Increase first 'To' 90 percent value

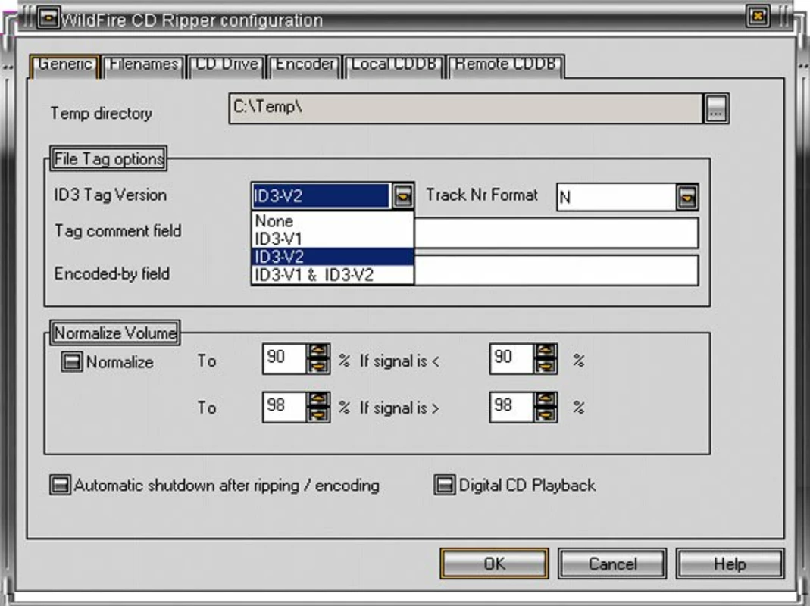[x=318, y=351]
